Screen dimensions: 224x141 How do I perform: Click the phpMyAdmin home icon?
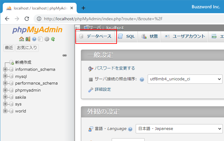tap(22, 39)
